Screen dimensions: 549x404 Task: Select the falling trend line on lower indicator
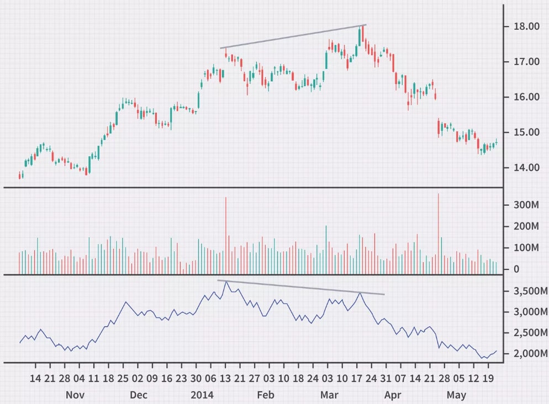click(301, 288)
